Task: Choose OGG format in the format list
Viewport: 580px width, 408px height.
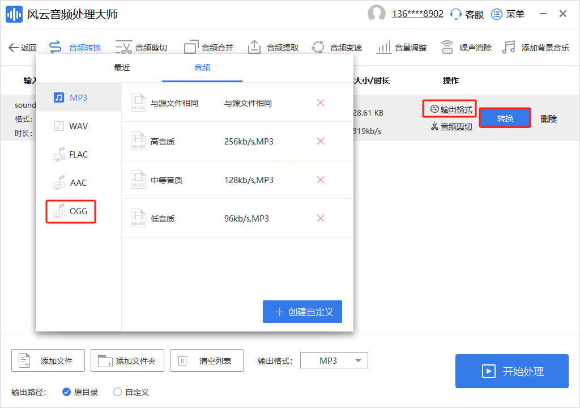Action: (71, 211)
